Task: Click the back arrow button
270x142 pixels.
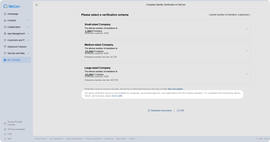Action: (x=37, y=5)
